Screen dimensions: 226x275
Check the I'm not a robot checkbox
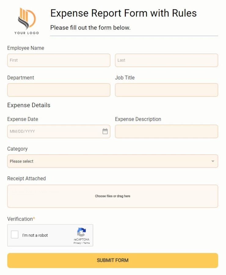14,234
